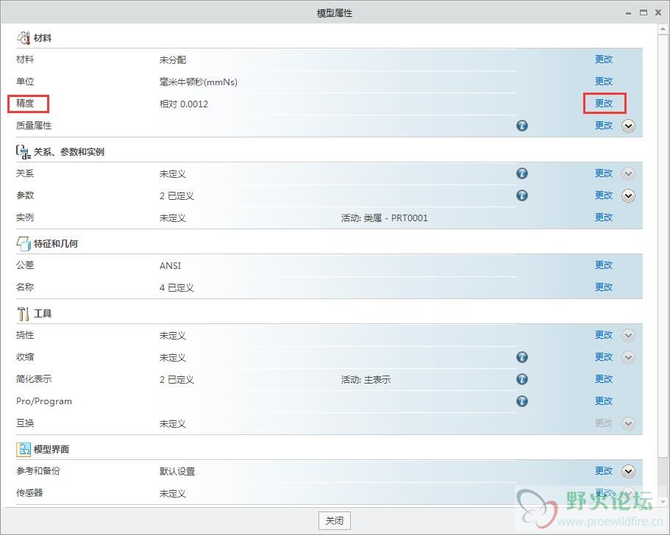The height and width of the screenshot is (535, 670).
Task: Select the 精度 property label
Action: point(25,104)
